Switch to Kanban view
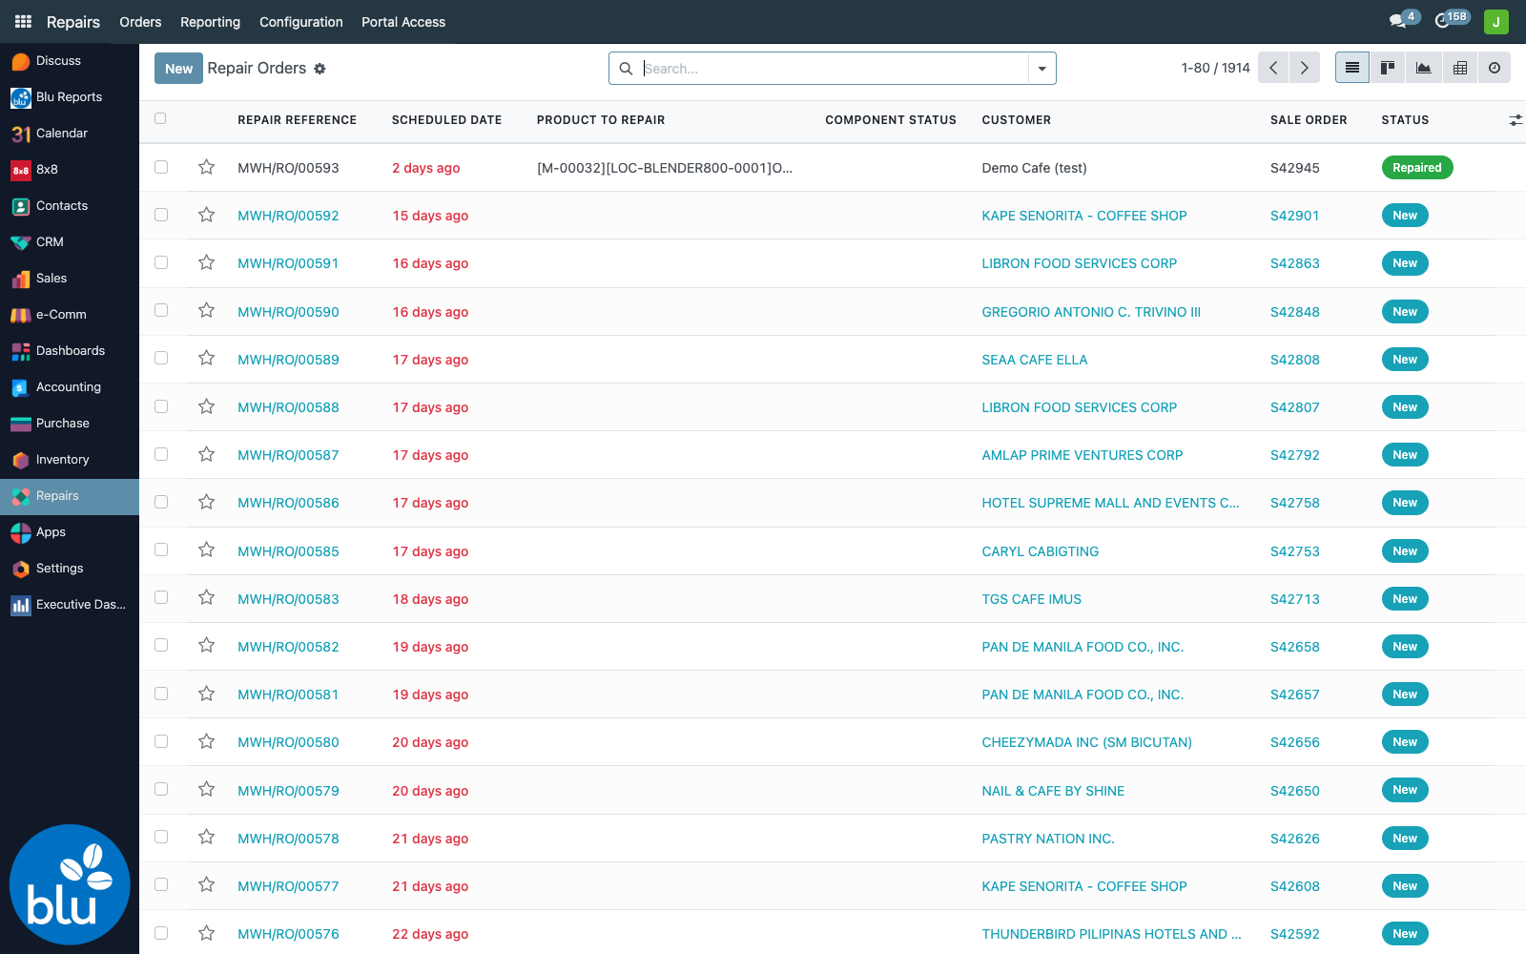The image size is (1526, 954). pos(1388,68)
